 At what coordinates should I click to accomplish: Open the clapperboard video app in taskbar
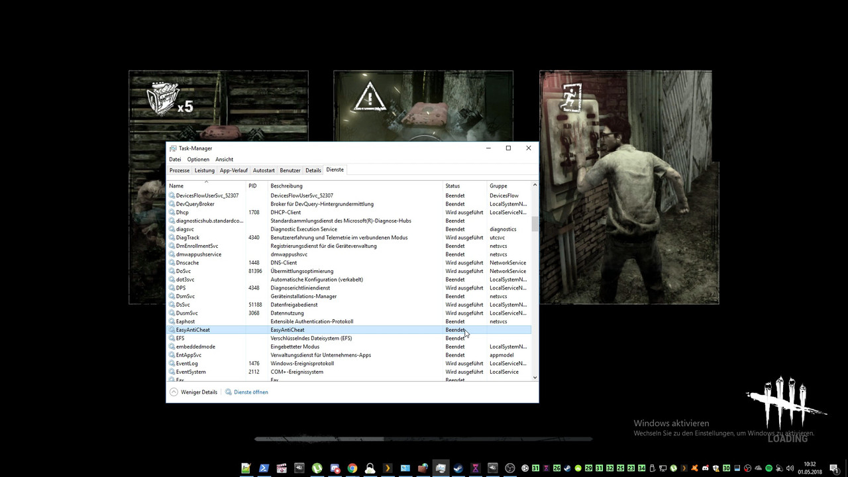[282, 468]
